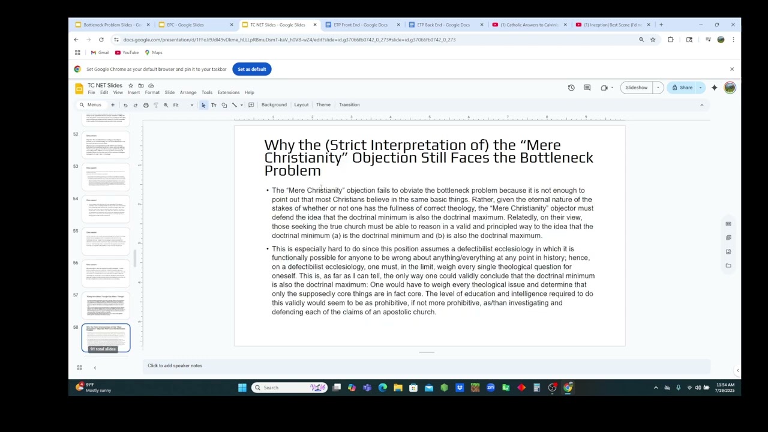
Task: Open the Gmail bookmark
Action: tap(100, 53)
